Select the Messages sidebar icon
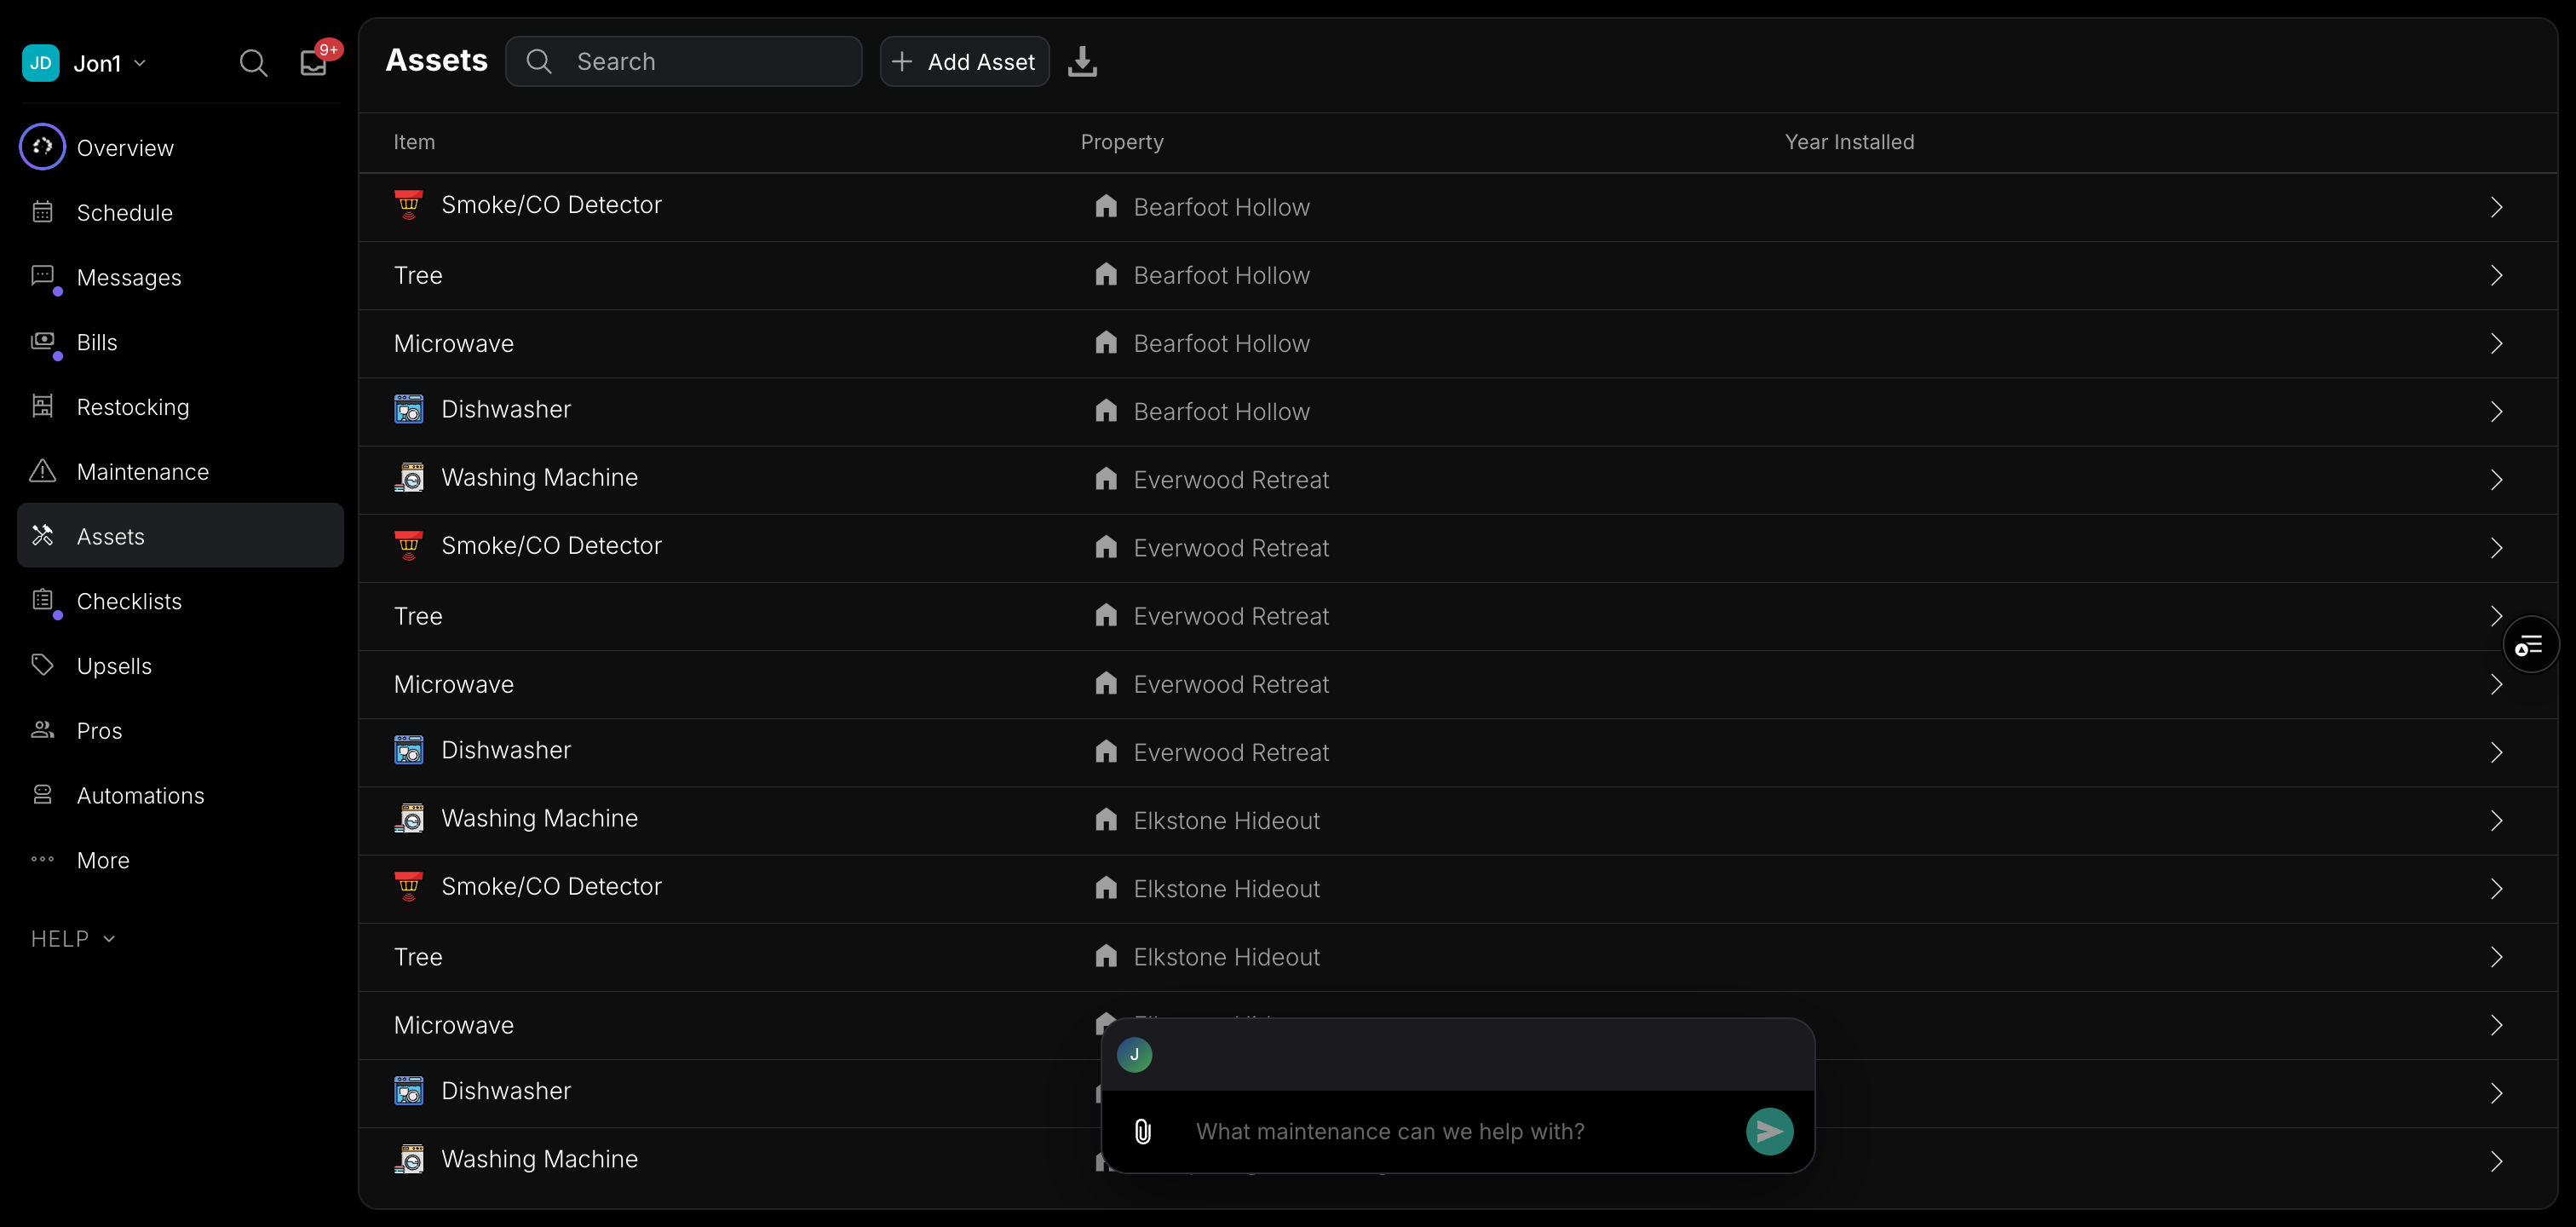The height and width of the screenshot is (1227, 2576). (42, 277)
